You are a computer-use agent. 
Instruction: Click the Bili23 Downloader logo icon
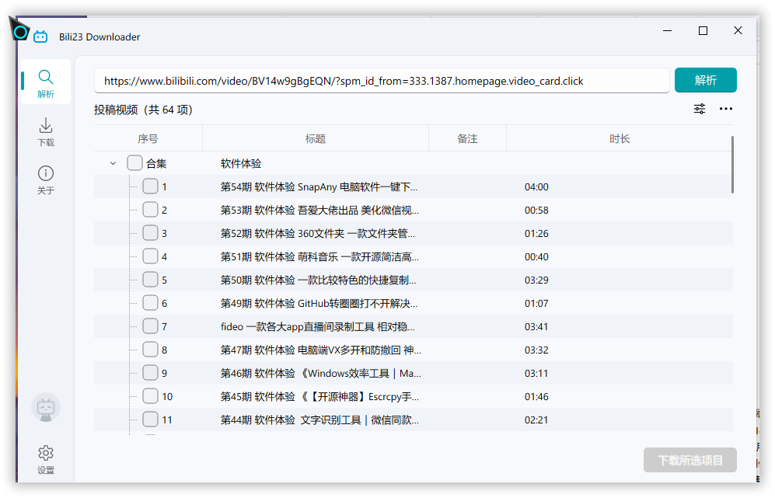(40, 37)
